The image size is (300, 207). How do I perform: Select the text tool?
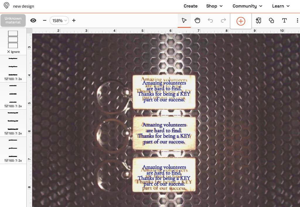(284, 21)
